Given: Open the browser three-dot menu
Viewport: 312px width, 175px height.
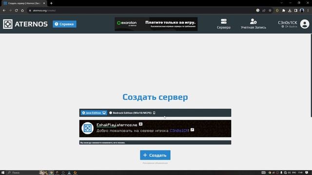Looking at the screenshot, I should tap(308, 10).
